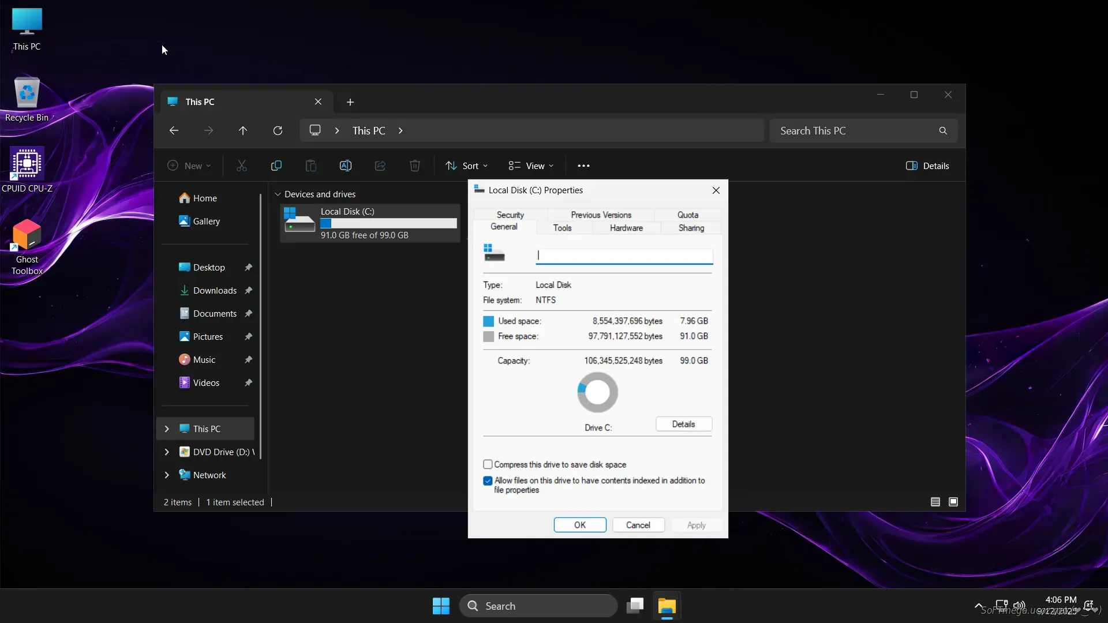Open the Security tab in Properties
The height and width of the screenshot is (623, 1108).
(510, 215)
